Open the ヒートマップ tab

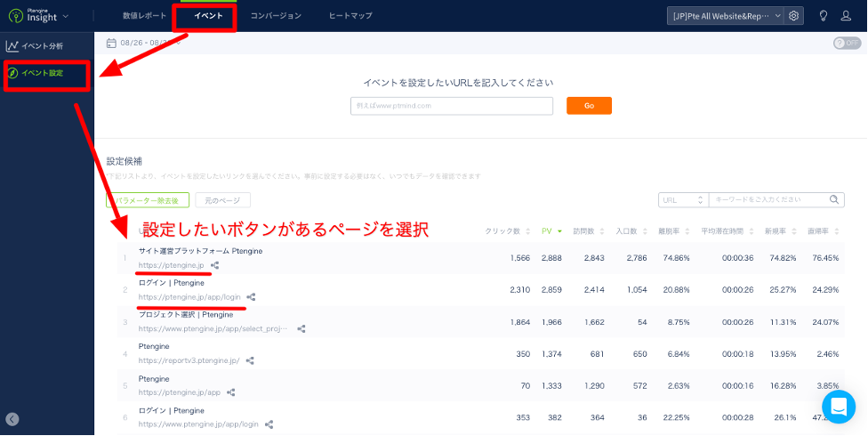[x=350, y=15]
